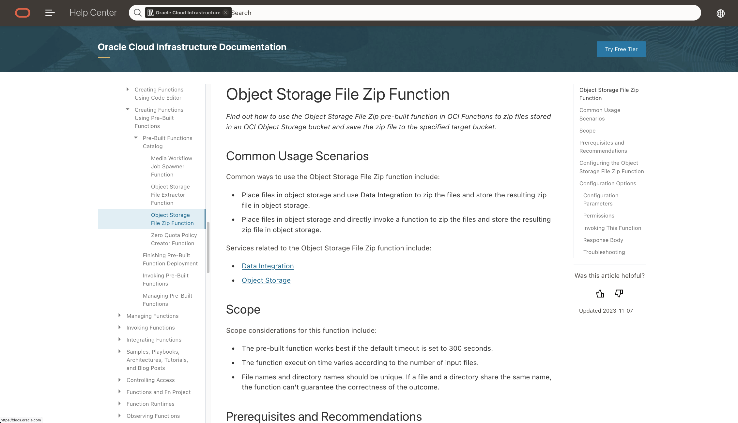Select Object Storage File Extractor Function in sidebar
This screenshot has width=738, height=423.
click(x=170, y=194)
